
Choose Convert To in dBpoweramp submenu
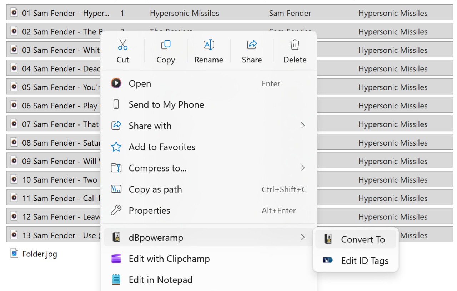[x=363, y=240]
